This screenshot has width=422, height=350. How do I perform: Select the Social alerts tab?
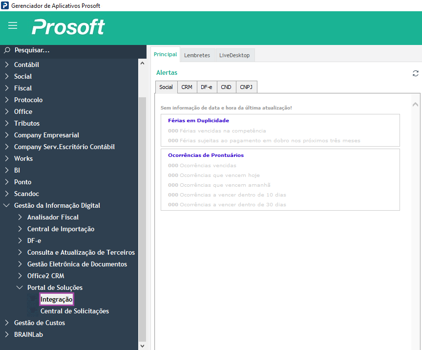pyautogui.click(x=166, y=87)
